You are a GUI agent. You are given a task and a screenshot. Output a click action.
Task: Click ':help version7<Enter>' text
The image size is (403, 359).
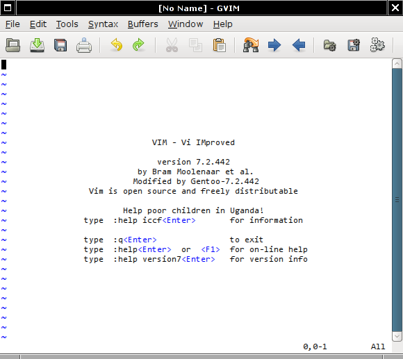[164, 259]
